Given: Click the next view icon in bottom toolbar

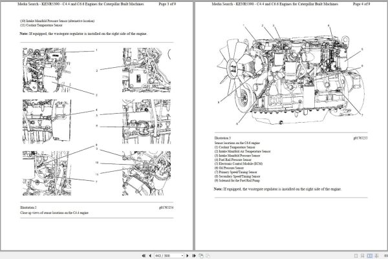Looking at the screenshot, I should point(208,256).
